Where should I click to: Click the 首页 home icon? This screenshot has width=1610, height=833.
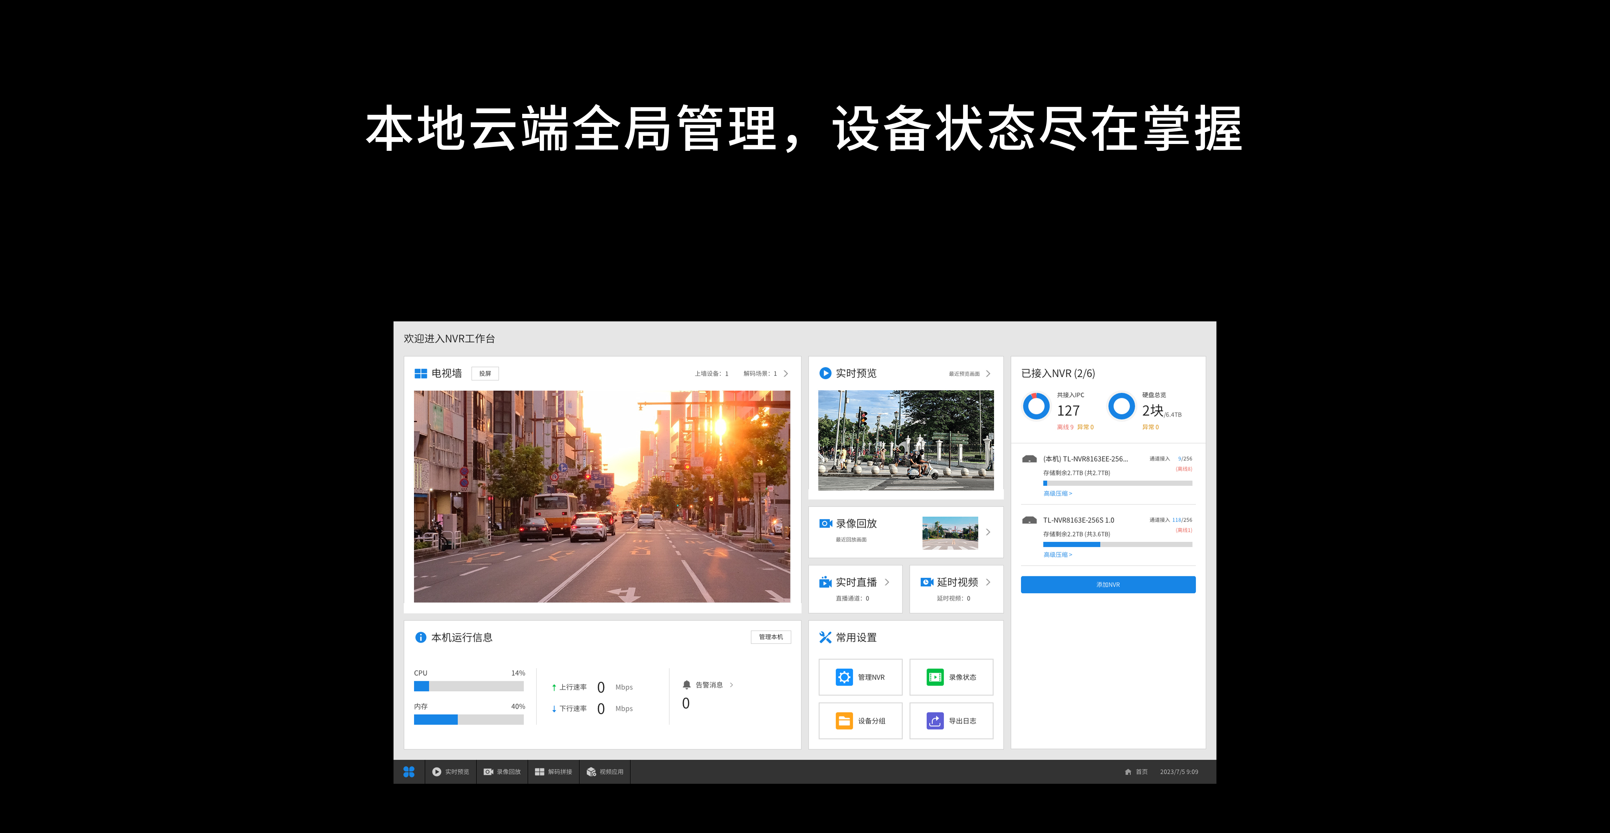pos(1127,772)
